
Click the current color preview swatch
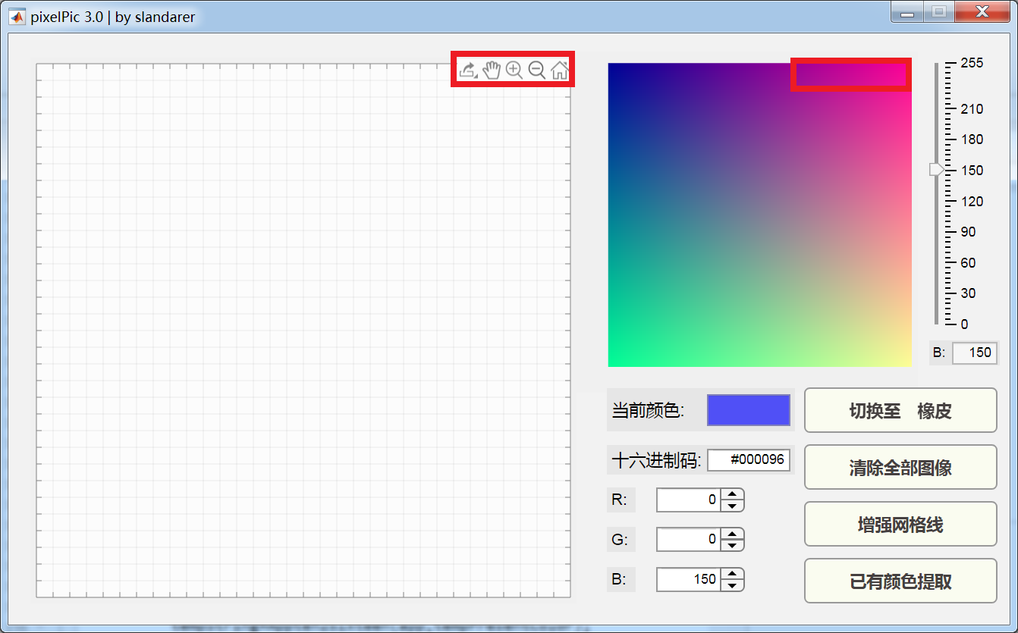748,409
